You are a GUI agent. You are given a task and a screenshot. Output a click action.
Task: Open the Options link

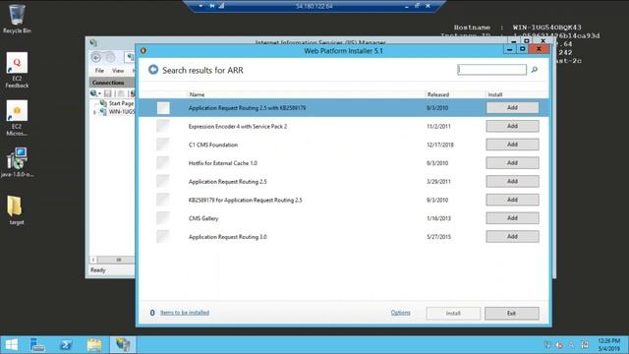click(400, 313)
